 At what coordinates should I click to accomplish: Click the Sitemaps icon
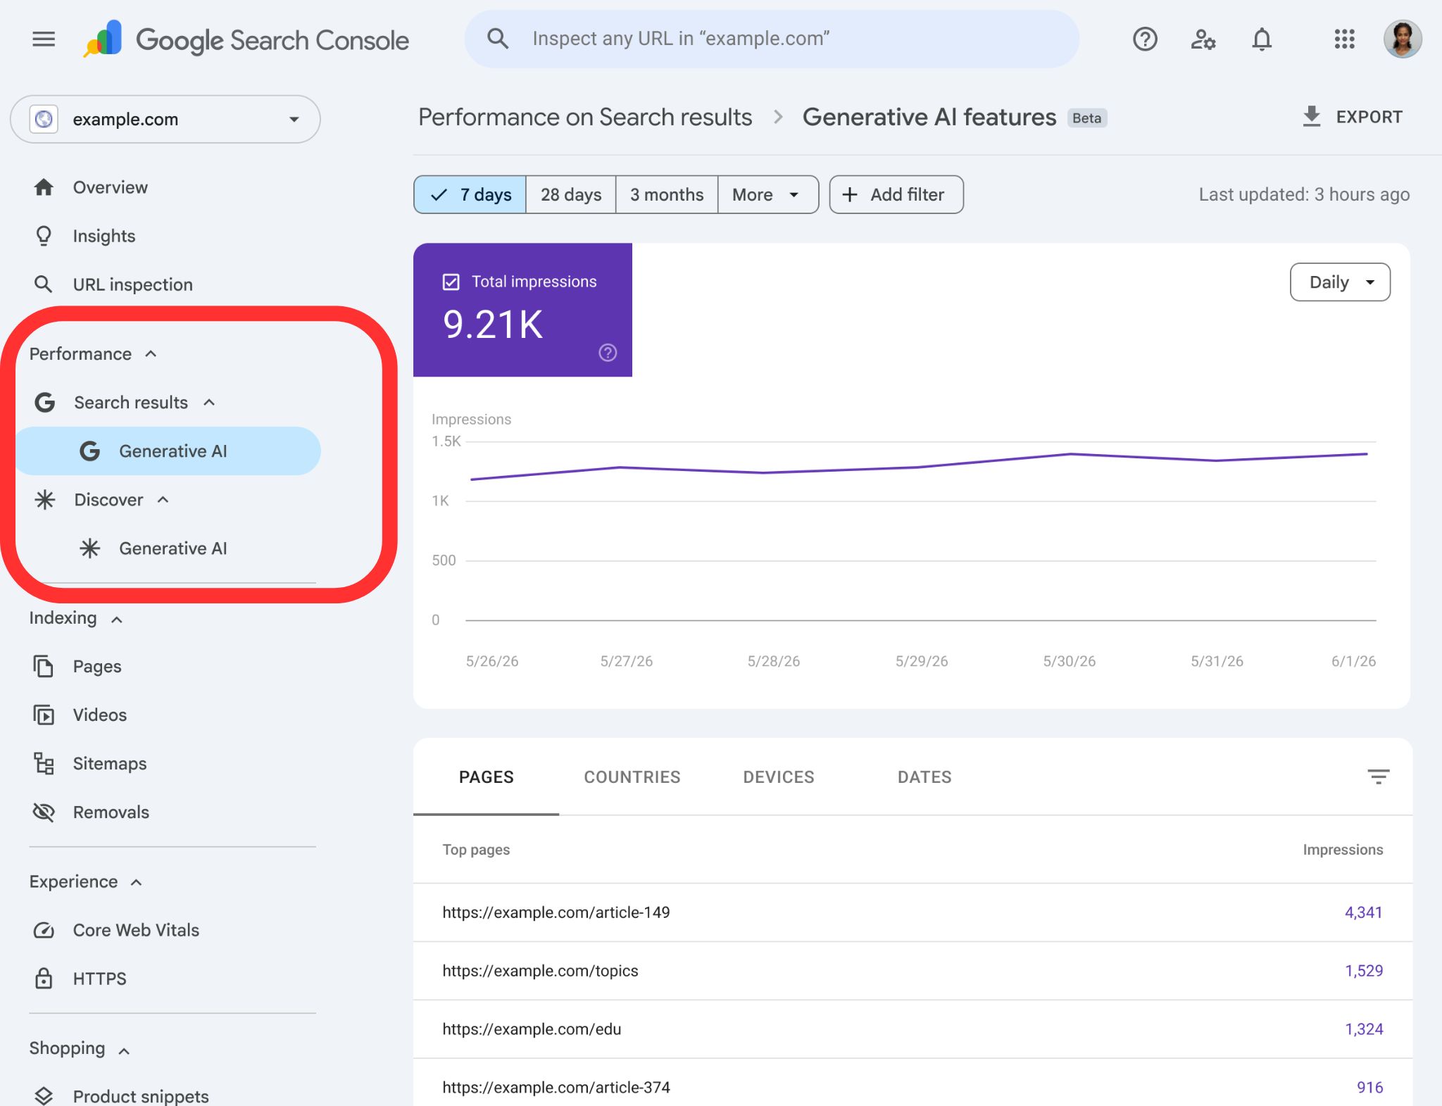44,763
